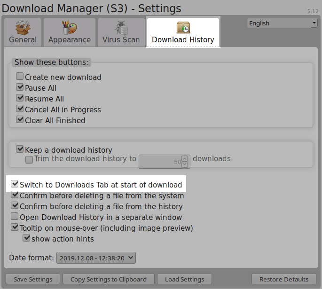
Task: Toggle Confirm before deleting from the history
Action: pyautogui.click(x=15, y=205)
